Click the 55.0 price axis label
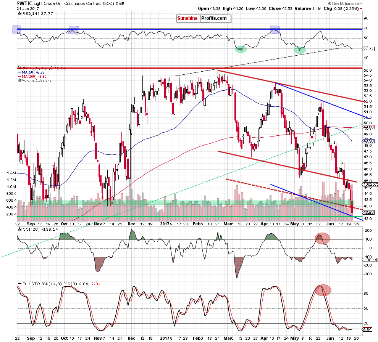The image size is (378, 342). click(367, 70)
